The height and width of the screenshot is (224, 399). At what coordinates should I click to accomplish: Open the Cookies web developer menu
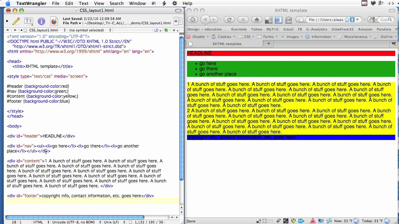224,36
